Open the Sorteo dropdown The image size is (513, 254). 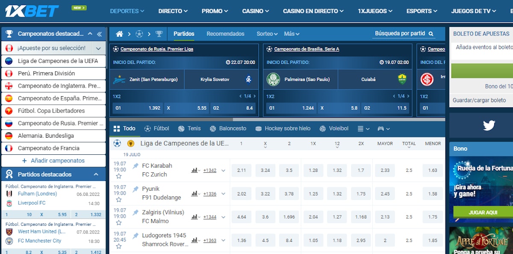[x=267, y=34]
